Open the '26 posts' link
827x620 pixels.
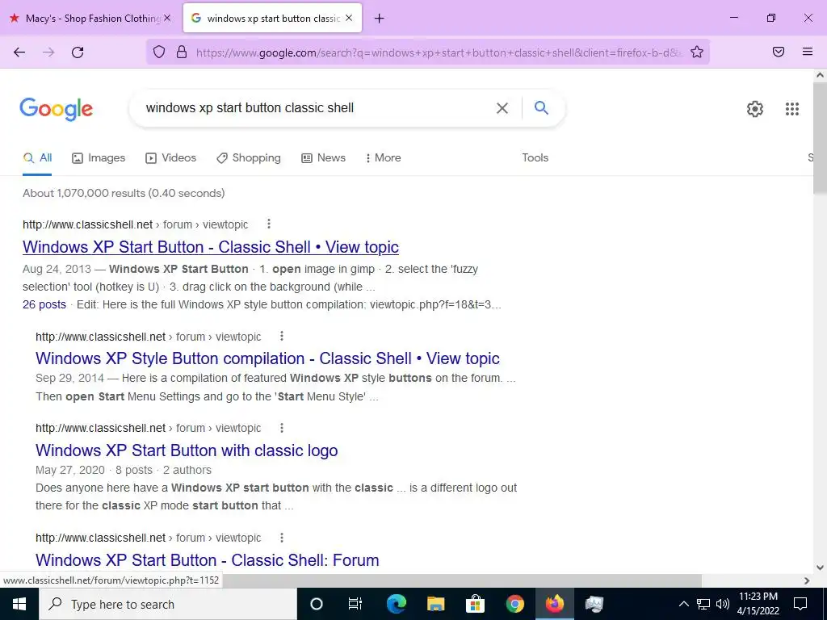coord(44,304)
